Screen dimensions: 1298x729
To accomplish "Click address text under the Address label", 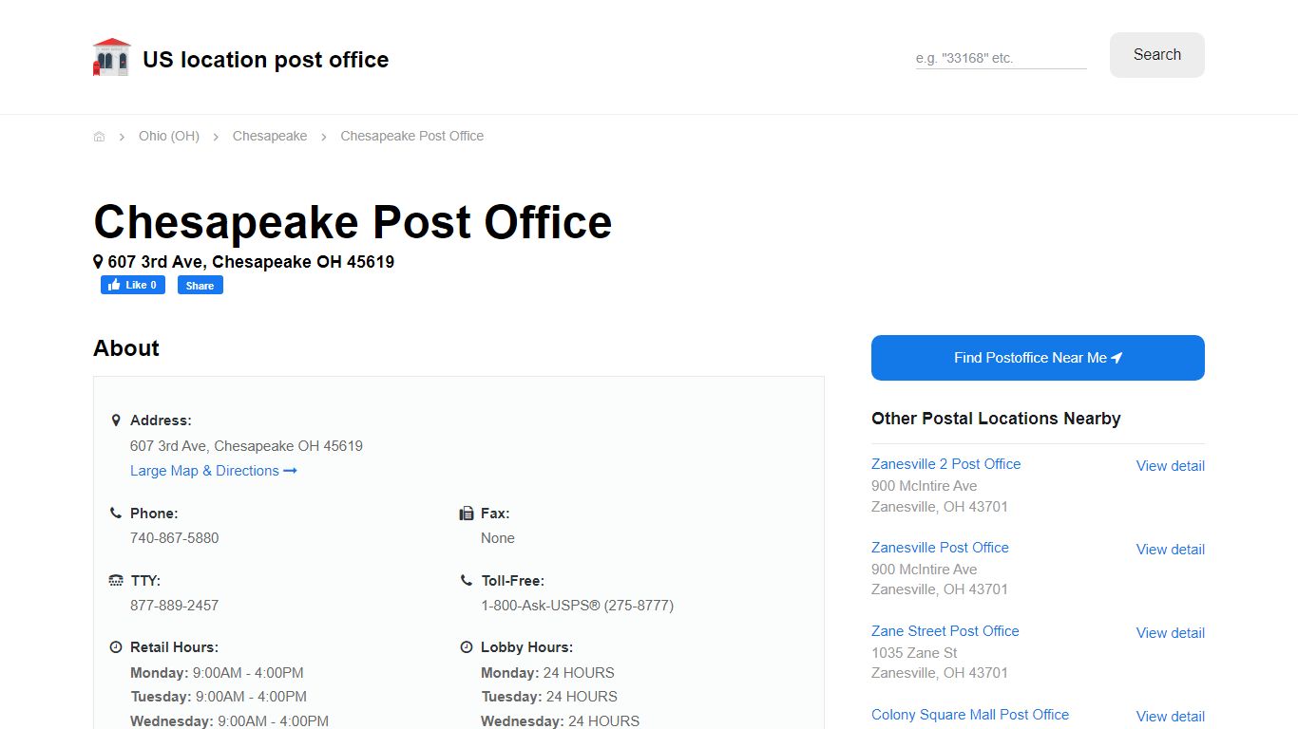I will pos(246,446).
